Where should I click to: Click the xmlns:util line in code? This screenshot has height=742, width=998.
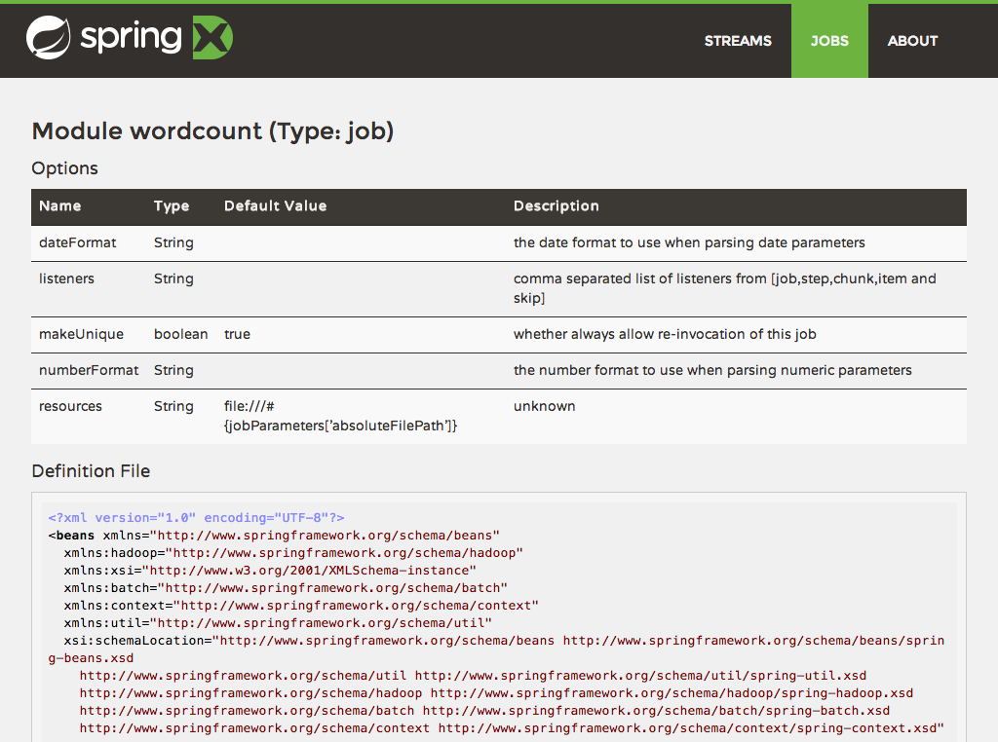[x=278, y=623]
